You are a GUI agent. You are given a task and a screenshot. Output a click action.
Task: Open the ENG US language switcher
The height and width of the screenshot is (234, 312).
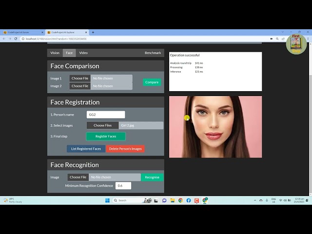[x=273, y=200]
